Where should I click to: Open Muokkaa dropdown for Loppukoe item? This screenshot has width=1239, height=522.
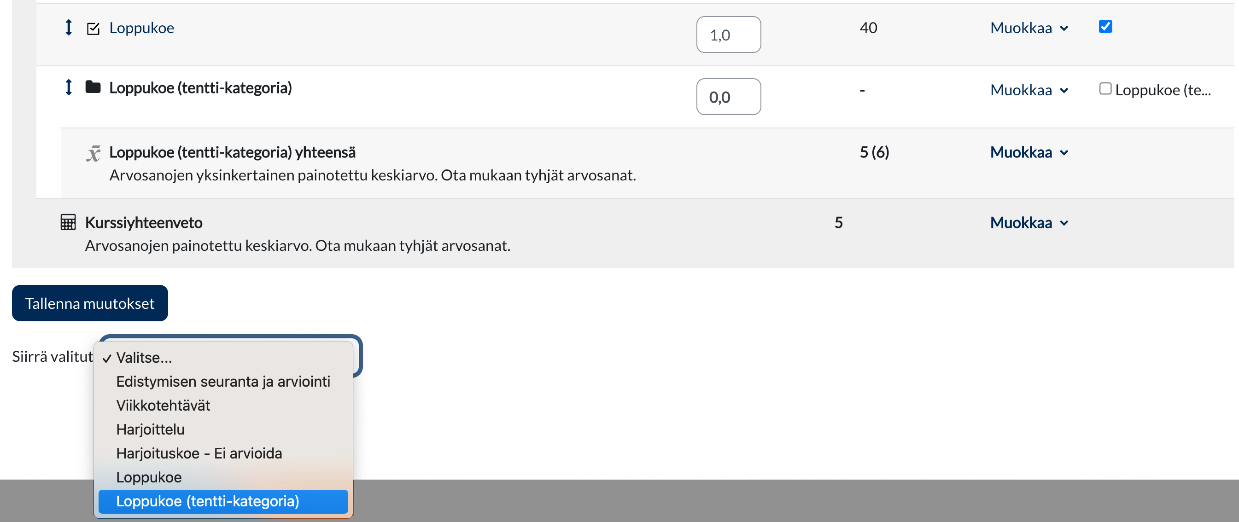1029,29
